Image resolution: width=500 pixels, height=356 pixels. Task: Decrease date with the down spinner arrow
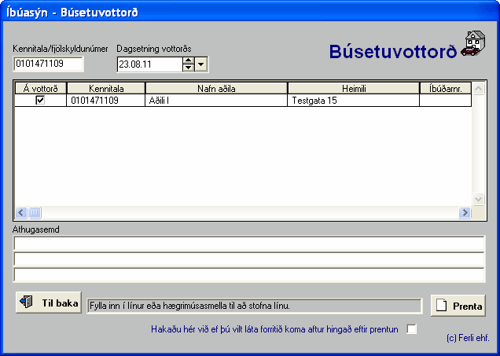click(x=189, y=68)
